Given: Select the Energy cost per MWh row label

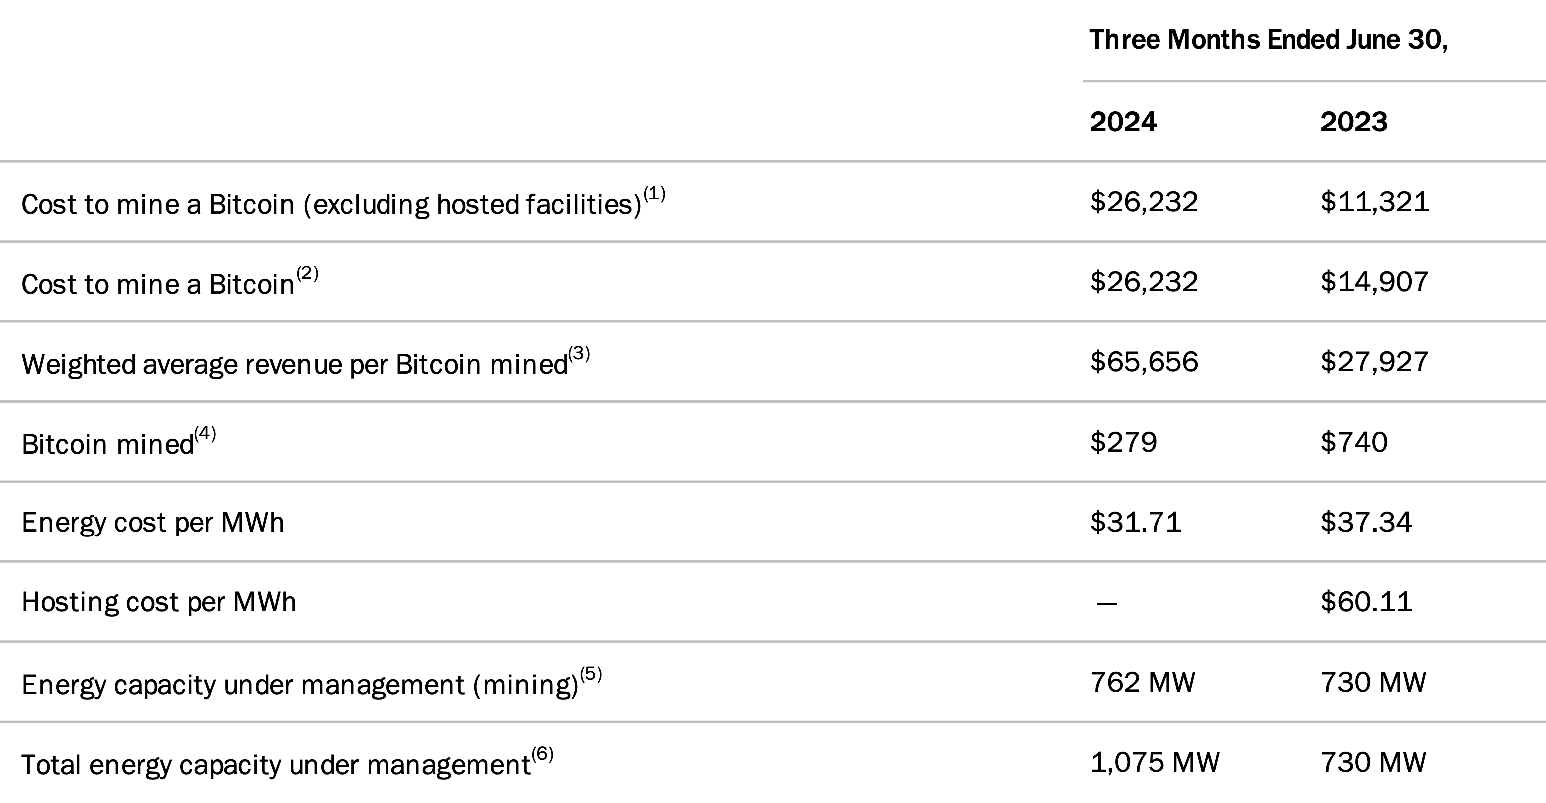Looking at the screenshot, I should tap(153, 523).
